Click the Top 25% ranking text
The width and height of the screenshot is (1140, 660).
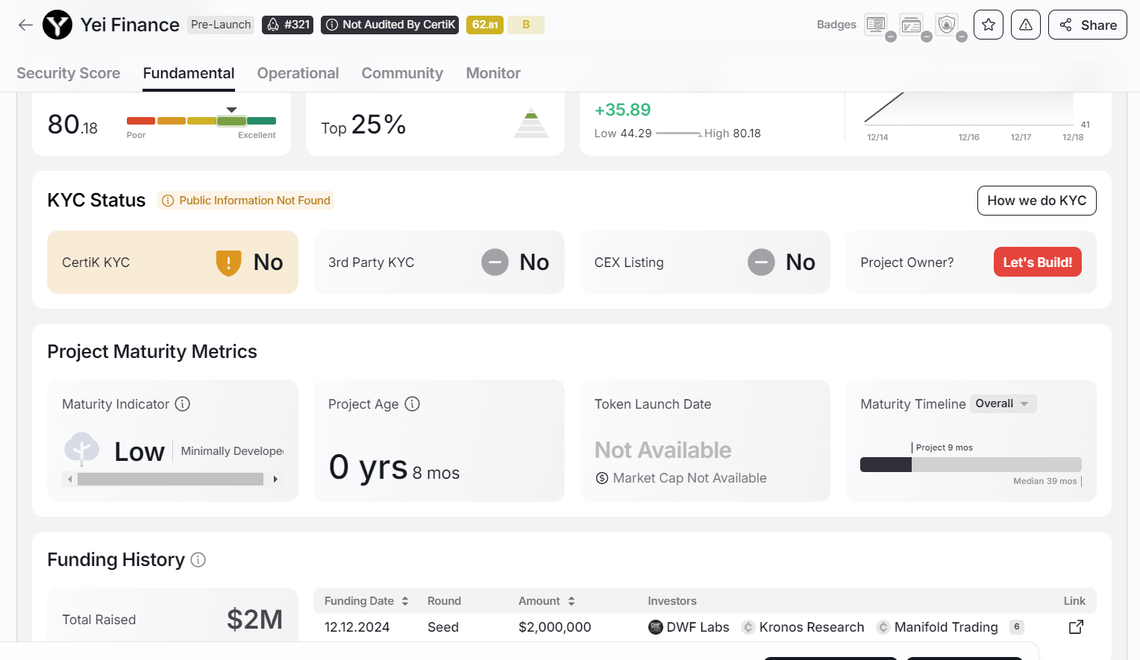coord(363,125)
